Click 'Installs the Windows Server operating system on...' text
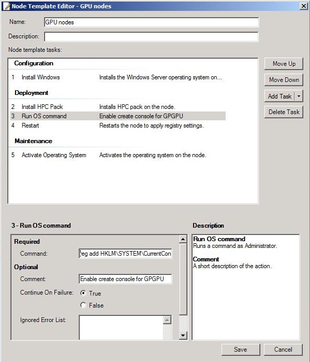The image size is (310, 362). [x=160, y=77]
